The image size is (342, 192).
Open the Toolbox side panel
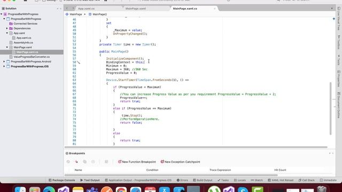(x=339, y=43)
